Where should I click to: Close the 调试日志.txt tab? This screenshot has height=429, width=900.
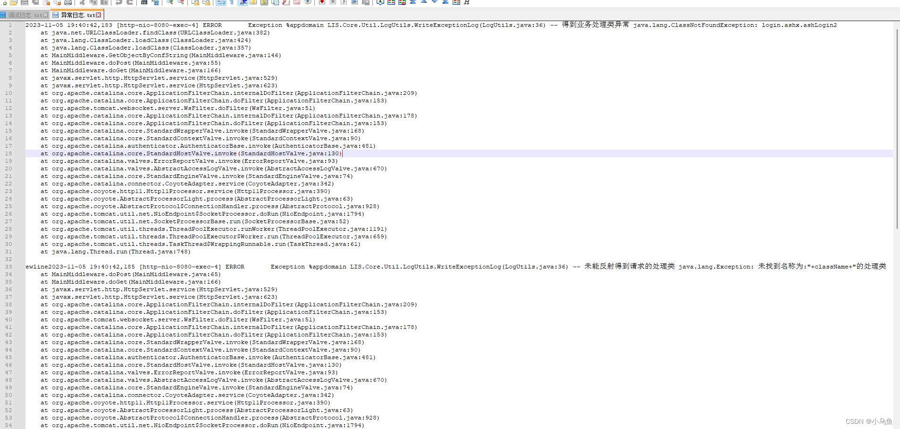point(45,15)
